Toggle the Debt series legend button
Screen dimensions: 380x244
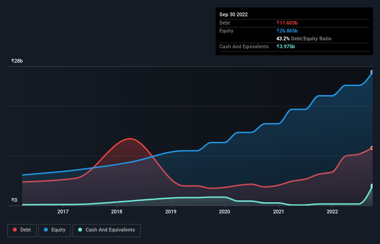[x=22, y=230]
